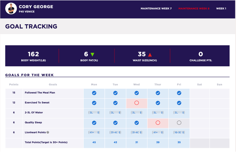Open Tuesday's water amount dropdown
Screen dimensions: 236x152
click(115, 113)
